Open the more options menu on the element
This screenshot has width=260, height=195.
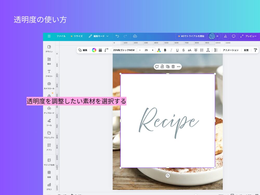click(x=179, y=67)
